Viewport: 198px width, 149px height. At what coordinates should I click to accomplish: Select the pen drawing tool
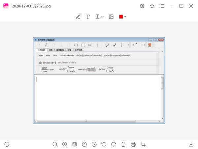78,17
